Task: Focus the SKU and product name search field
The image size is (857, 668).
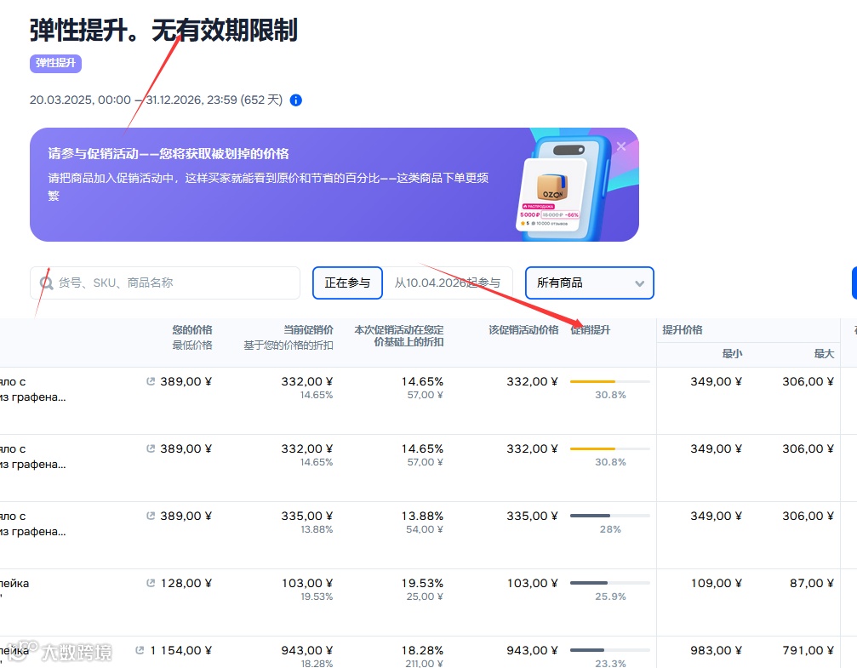Action: click(x=165, y=283)
